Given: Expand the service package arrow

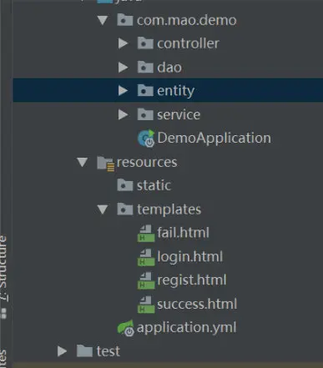Looking at the screenshot, I should (x=123, y=114).
